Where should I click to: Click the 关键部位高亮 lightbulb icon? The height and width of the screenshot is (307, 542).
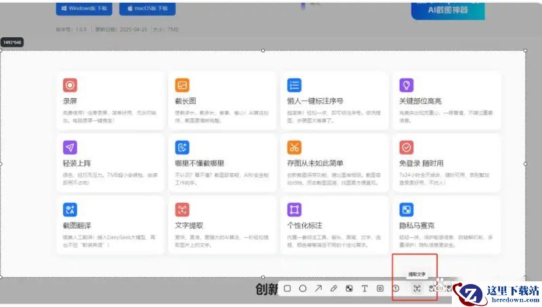[x=406, y=85]
